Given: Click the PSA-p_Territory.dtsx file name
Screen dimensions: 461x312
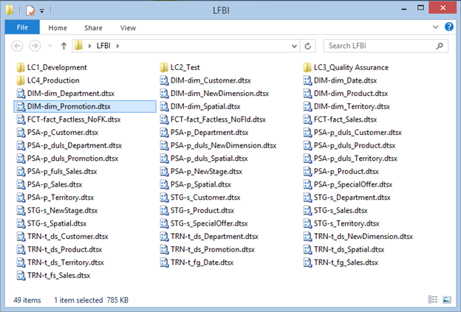Looking at the screenshot, I should [x=61, y=198].
